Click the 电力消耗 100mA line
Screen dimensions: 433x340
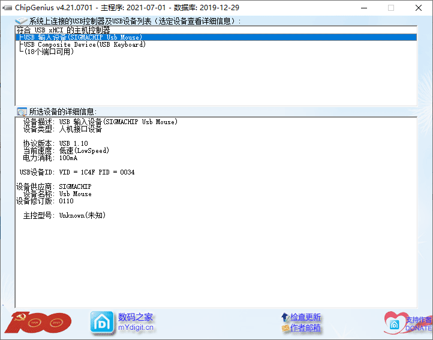50,158
